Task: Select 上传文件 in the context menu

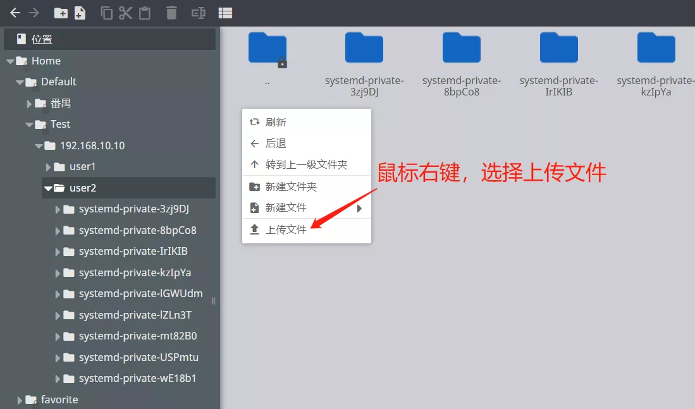Action: [286, 229]
